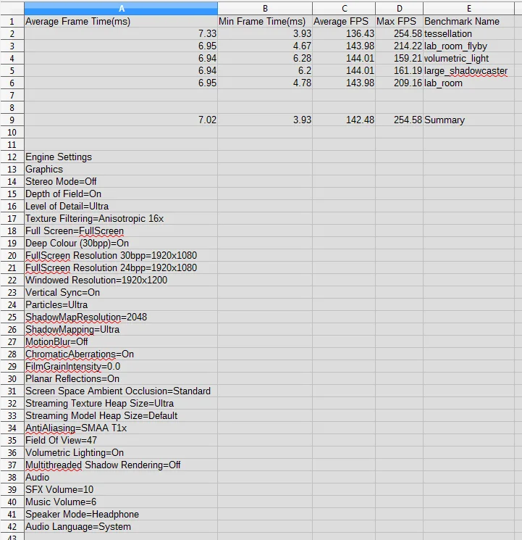Image resolution: width=522 pixels, height=540 pixels.
Task: Click the 'AntiAliasing=SMAA T1x' cell
Action: pos(121,428)
